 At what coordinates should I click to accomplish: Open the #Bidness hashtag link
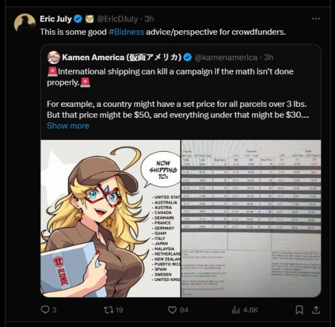126,32
